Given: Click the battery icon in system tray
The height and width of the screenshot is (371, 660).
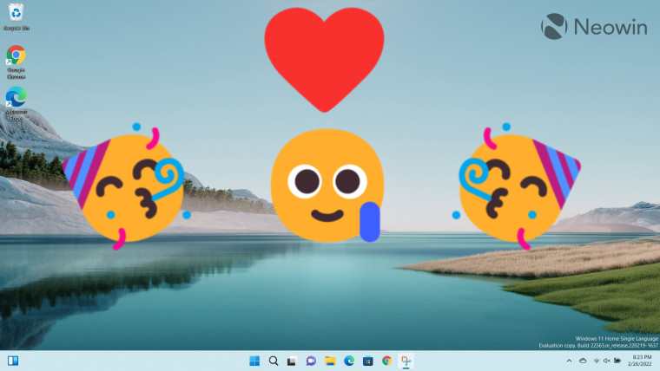Looking at the screenshot, I should pos(617,361).
